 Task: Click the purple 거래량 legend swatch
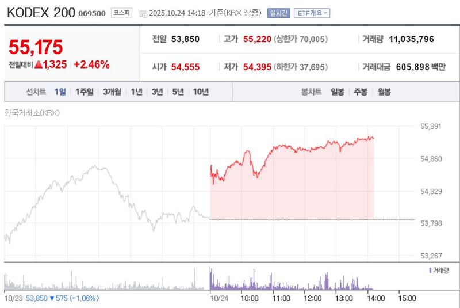[431, 269]
